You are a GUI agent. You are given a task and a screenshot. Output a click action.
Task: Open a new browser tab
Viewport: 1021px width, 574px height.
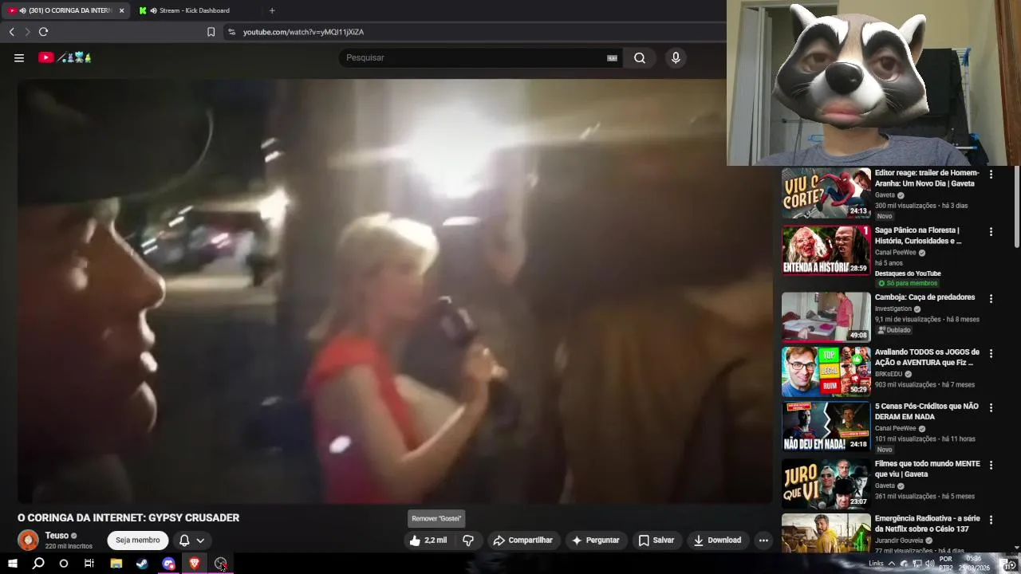coord(272,10)
